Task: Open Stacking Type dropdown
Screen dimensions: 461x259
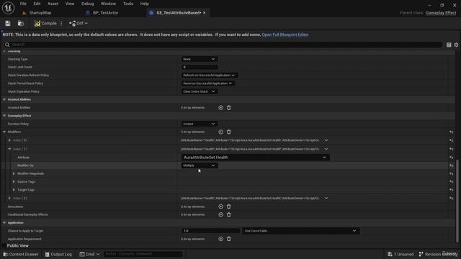Action: 200,59
